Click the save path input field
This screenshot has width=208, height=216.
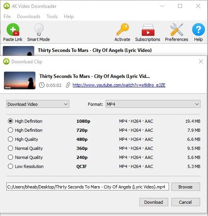87,186
